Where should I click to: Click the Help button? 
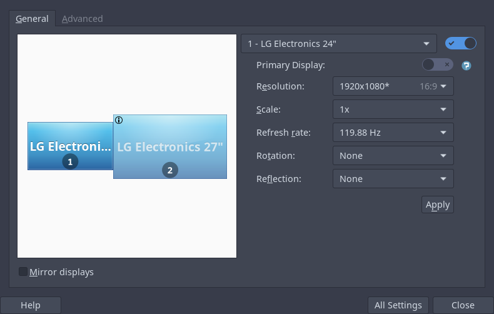point(31,305)
